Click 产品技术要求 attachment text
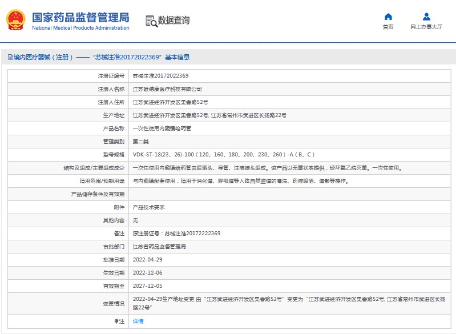This screenshot has height=334, width=456. tap(148, 207)
